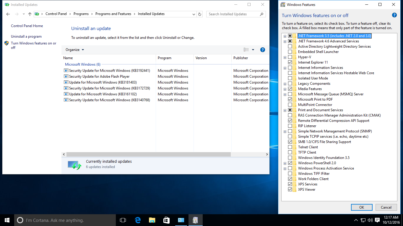The width and height of the screenshot is (403, 226).
Task: Click the folder icon next to Hyper-V
Action: point(295,57)
